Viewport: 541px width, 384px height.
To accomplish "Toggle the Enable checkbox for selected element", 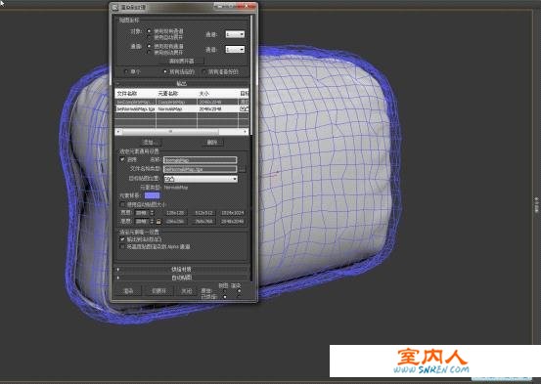I will 122,159.
